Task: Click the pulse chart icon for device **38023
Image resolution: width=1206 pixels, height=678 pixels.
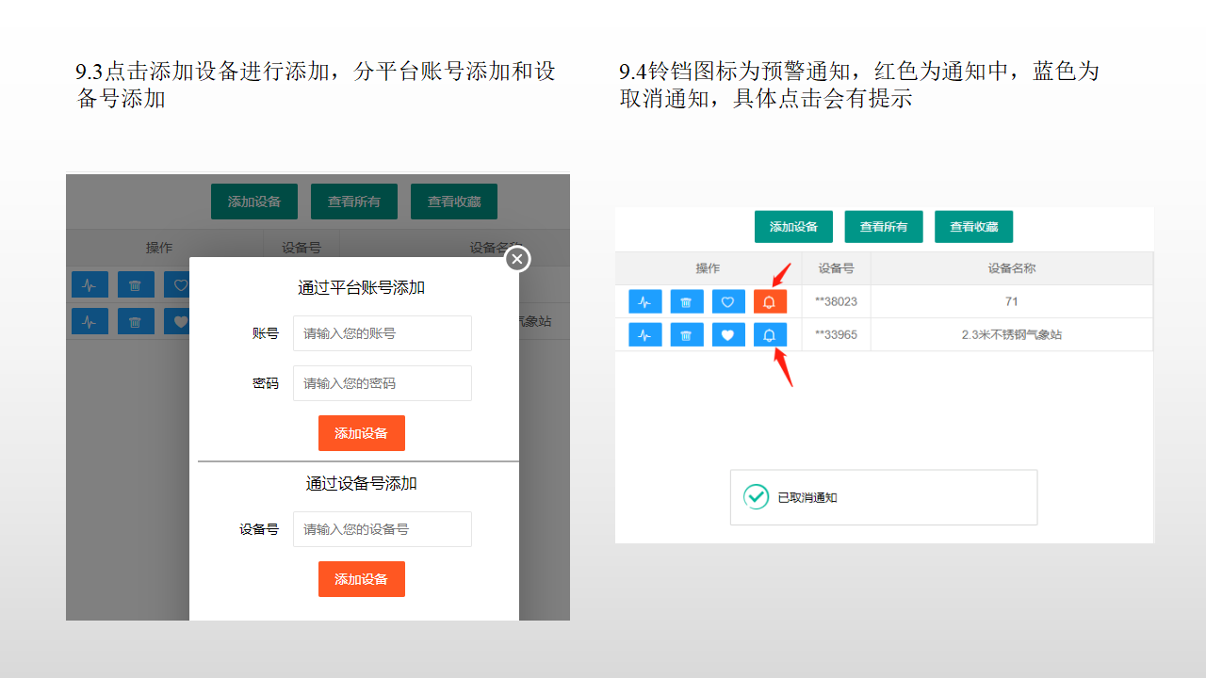Action: point(644,301)
